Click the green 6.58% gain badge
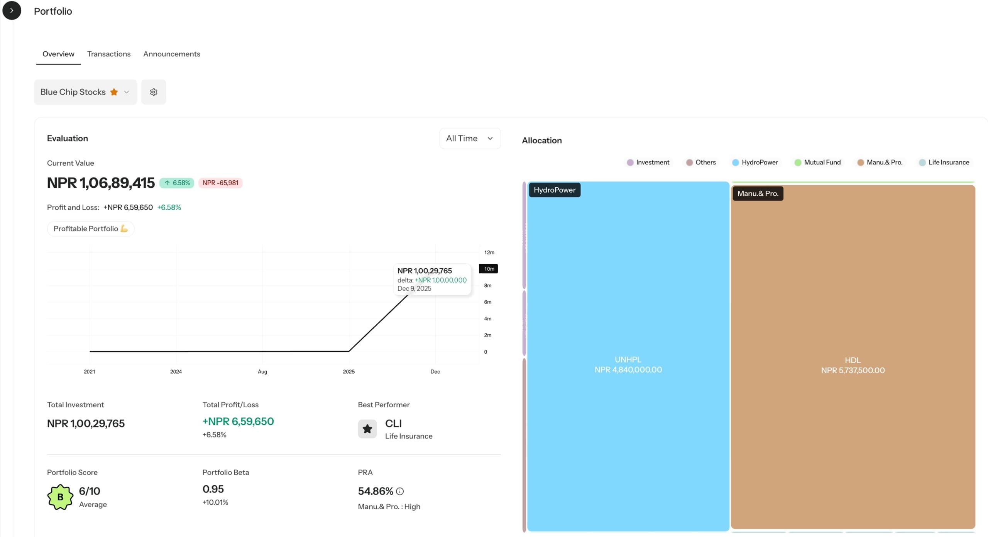Screen dimensions: 988x537 tap(177, 183)
